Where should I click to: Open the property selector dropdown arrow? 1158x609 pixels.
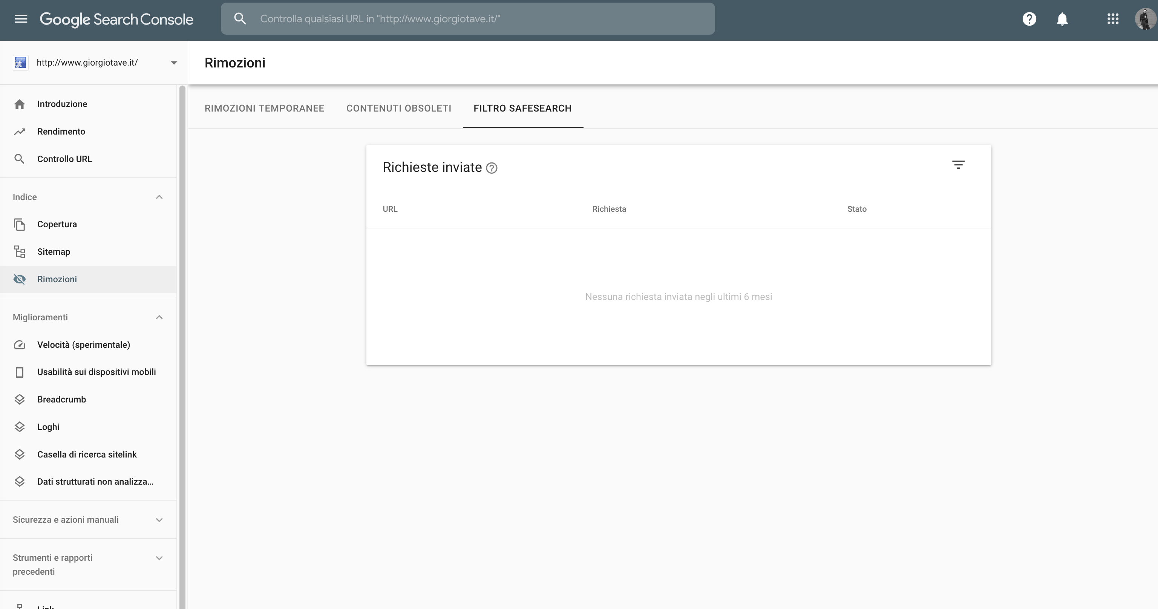pos(174,63)
